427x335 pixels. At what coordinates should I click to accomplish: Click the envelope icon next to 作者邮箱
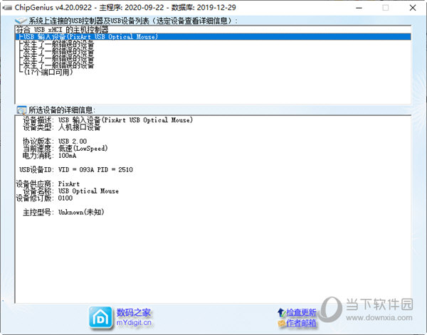tap(281, 324)
